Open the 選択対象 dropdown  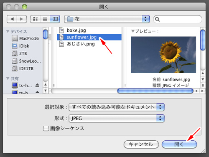[x=117, y=107]
